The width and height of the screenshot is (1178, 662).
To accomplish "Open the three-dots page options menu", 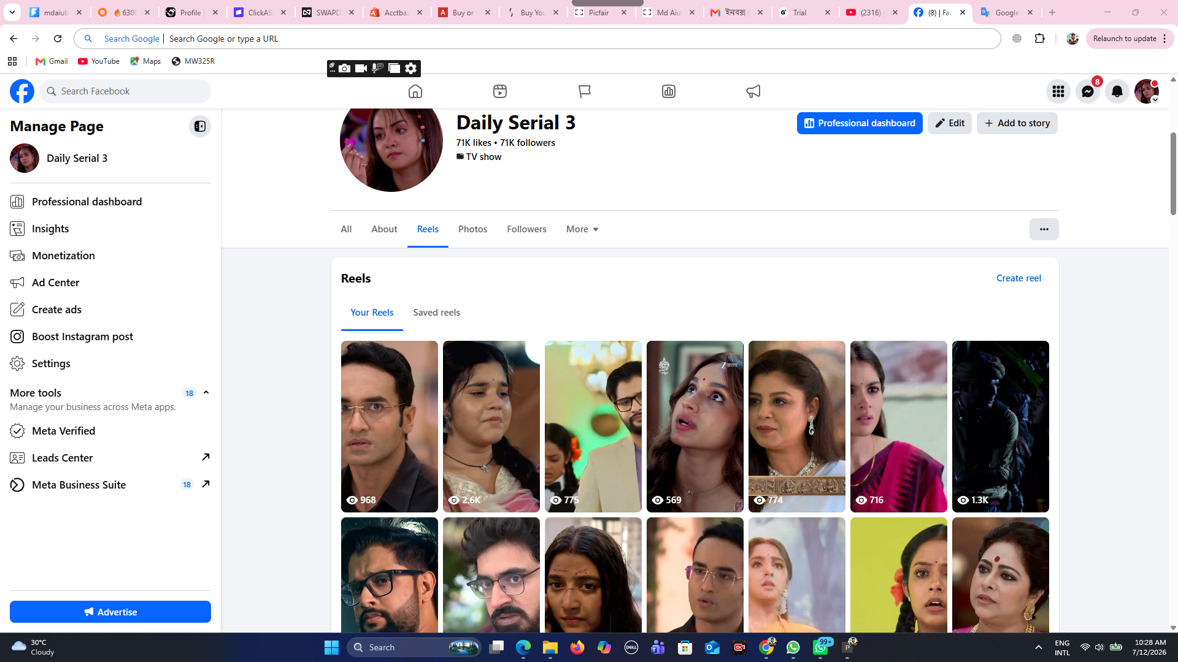I will pyautogui.click(x=1044, y=229).
